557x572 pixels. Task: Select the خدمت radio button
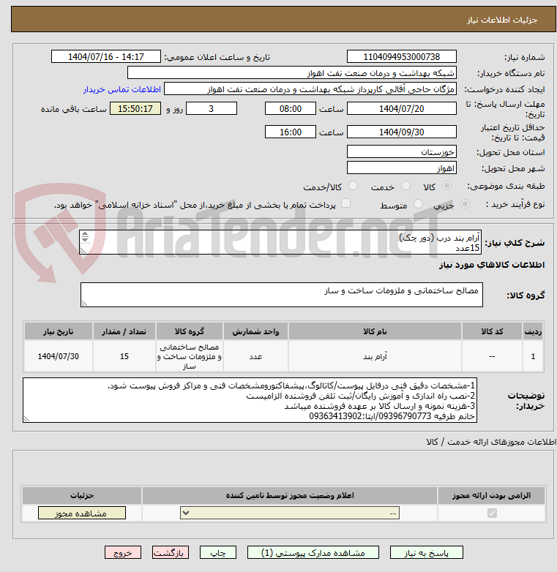click(x=405, y=186)
